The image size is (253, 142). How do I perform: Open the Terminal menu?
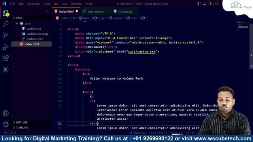point(77,4)
